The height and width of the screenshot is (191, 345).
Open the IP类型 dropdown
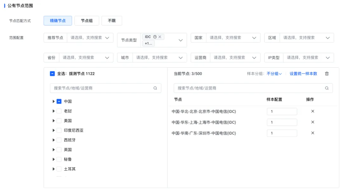pos(309,58)
